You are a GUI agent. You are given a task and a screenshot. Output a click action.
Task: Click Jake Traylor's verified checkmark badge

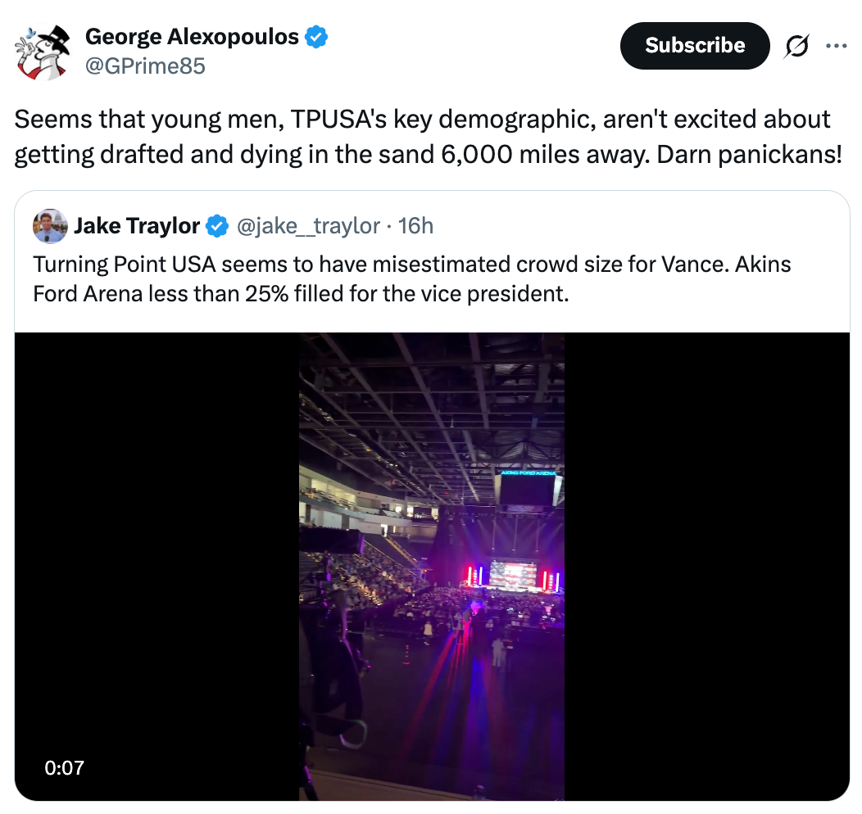pos(217,226)
